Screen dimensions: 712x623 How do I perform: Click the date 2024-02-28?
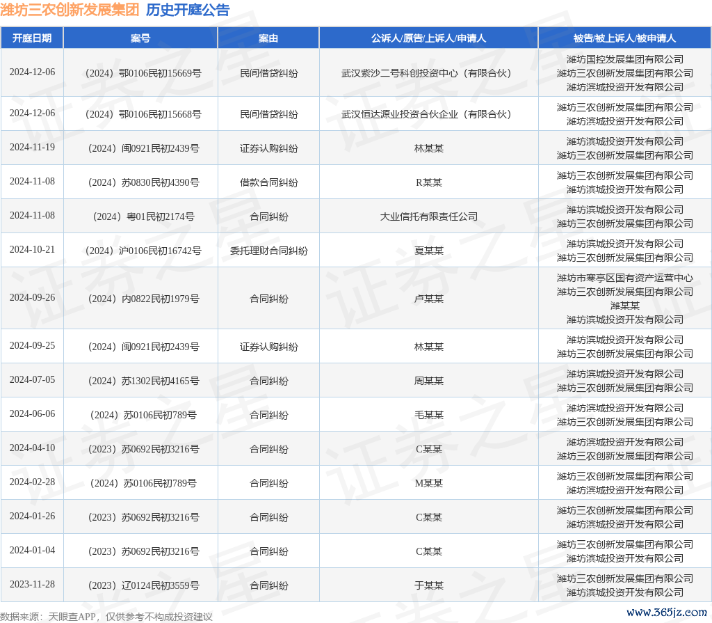(x=32, y=482)
